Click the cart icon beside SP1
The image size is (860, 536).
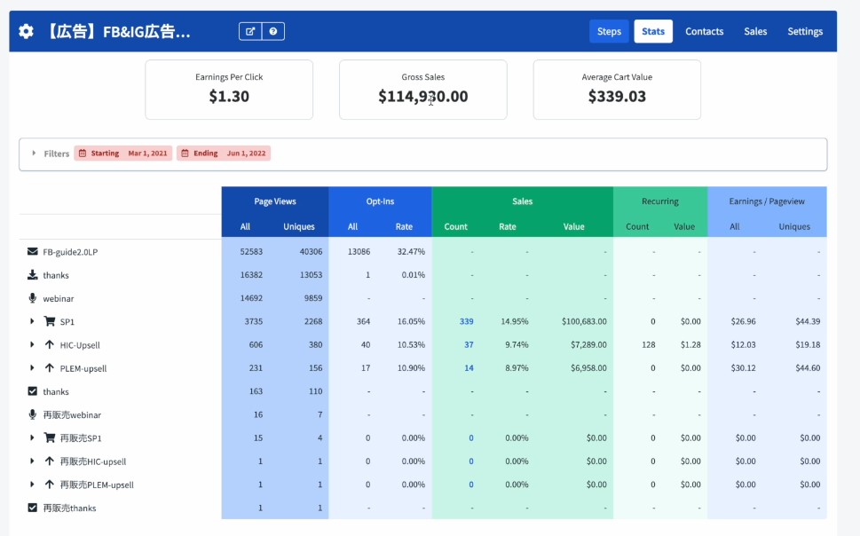click(x=50, y=321)
